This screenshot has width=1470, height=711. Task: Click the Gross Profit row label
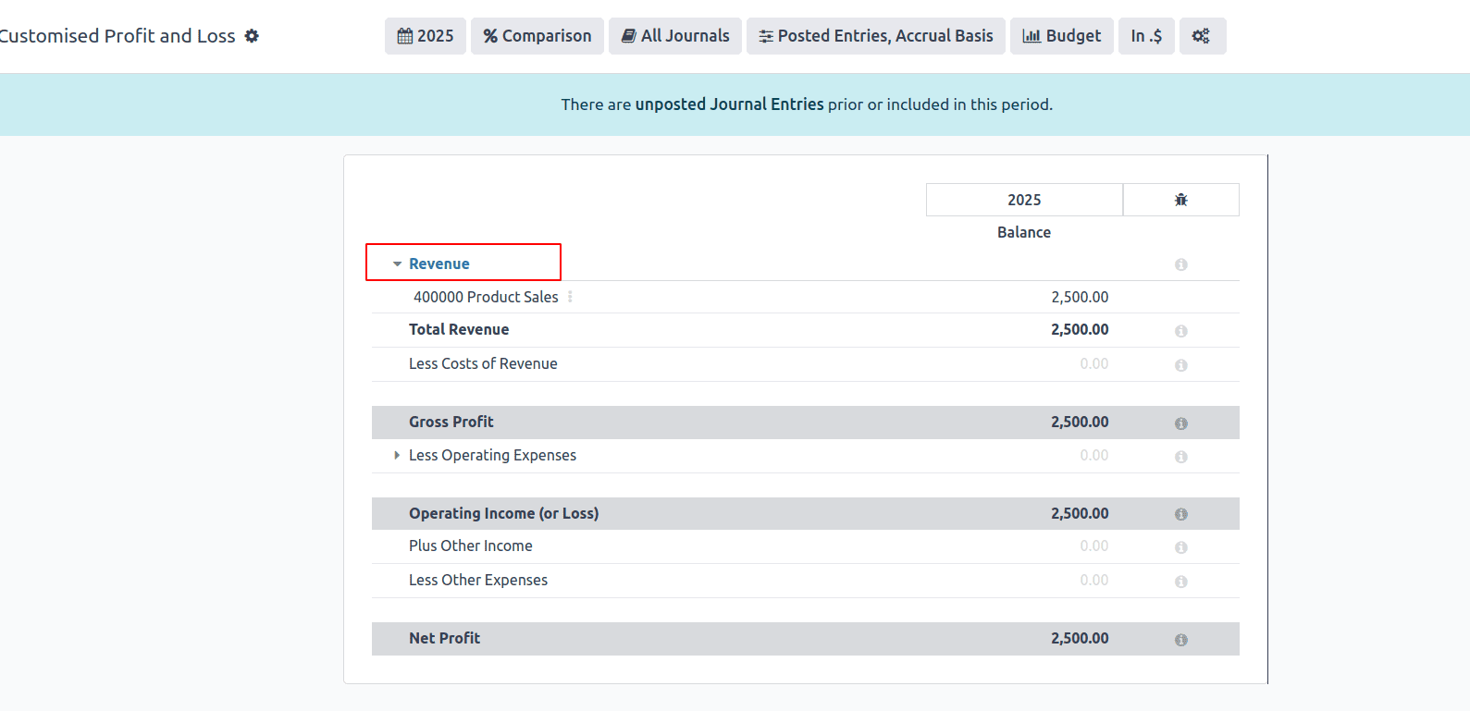(451, 422)
